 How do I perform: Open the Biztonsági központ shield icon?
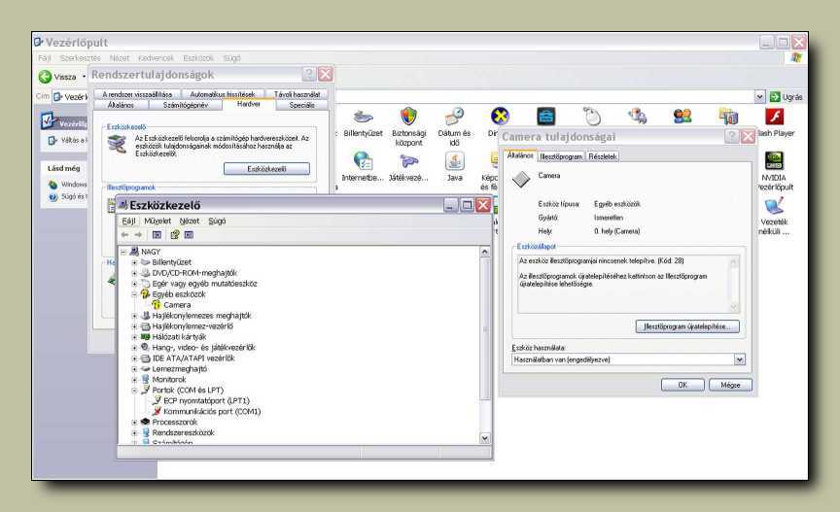[408, 119]
